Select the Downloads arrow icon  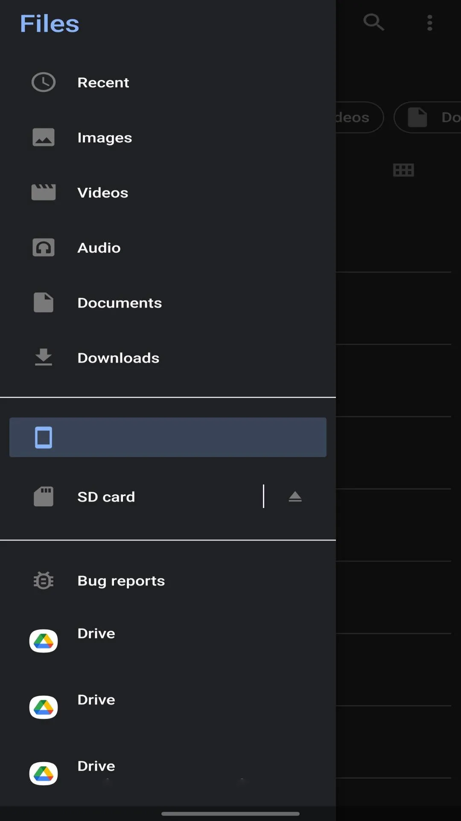pos(44,357)
